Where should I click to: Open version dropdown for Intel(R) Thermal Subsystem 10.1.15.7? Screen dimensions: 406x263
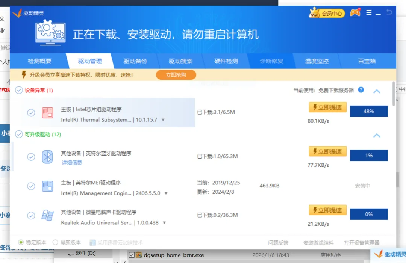(163, 120)
